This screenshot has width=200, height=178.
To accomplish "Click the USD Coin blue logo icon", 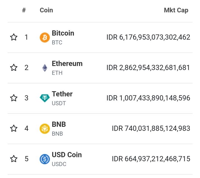I will click(x=45, y=159).
